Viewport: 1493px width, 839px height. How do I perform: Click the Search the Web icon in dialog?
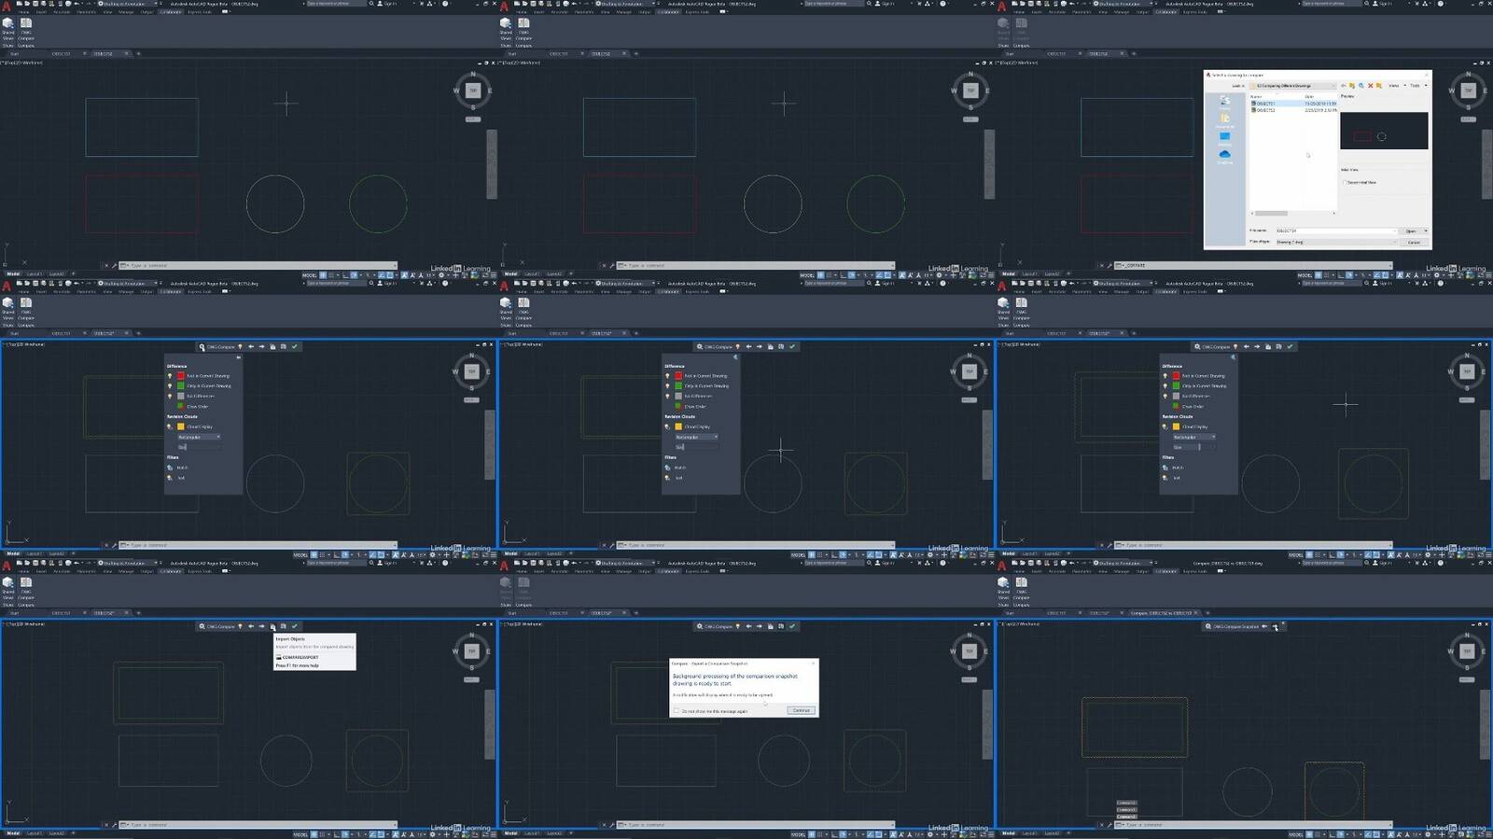[x=1361, y=86]
